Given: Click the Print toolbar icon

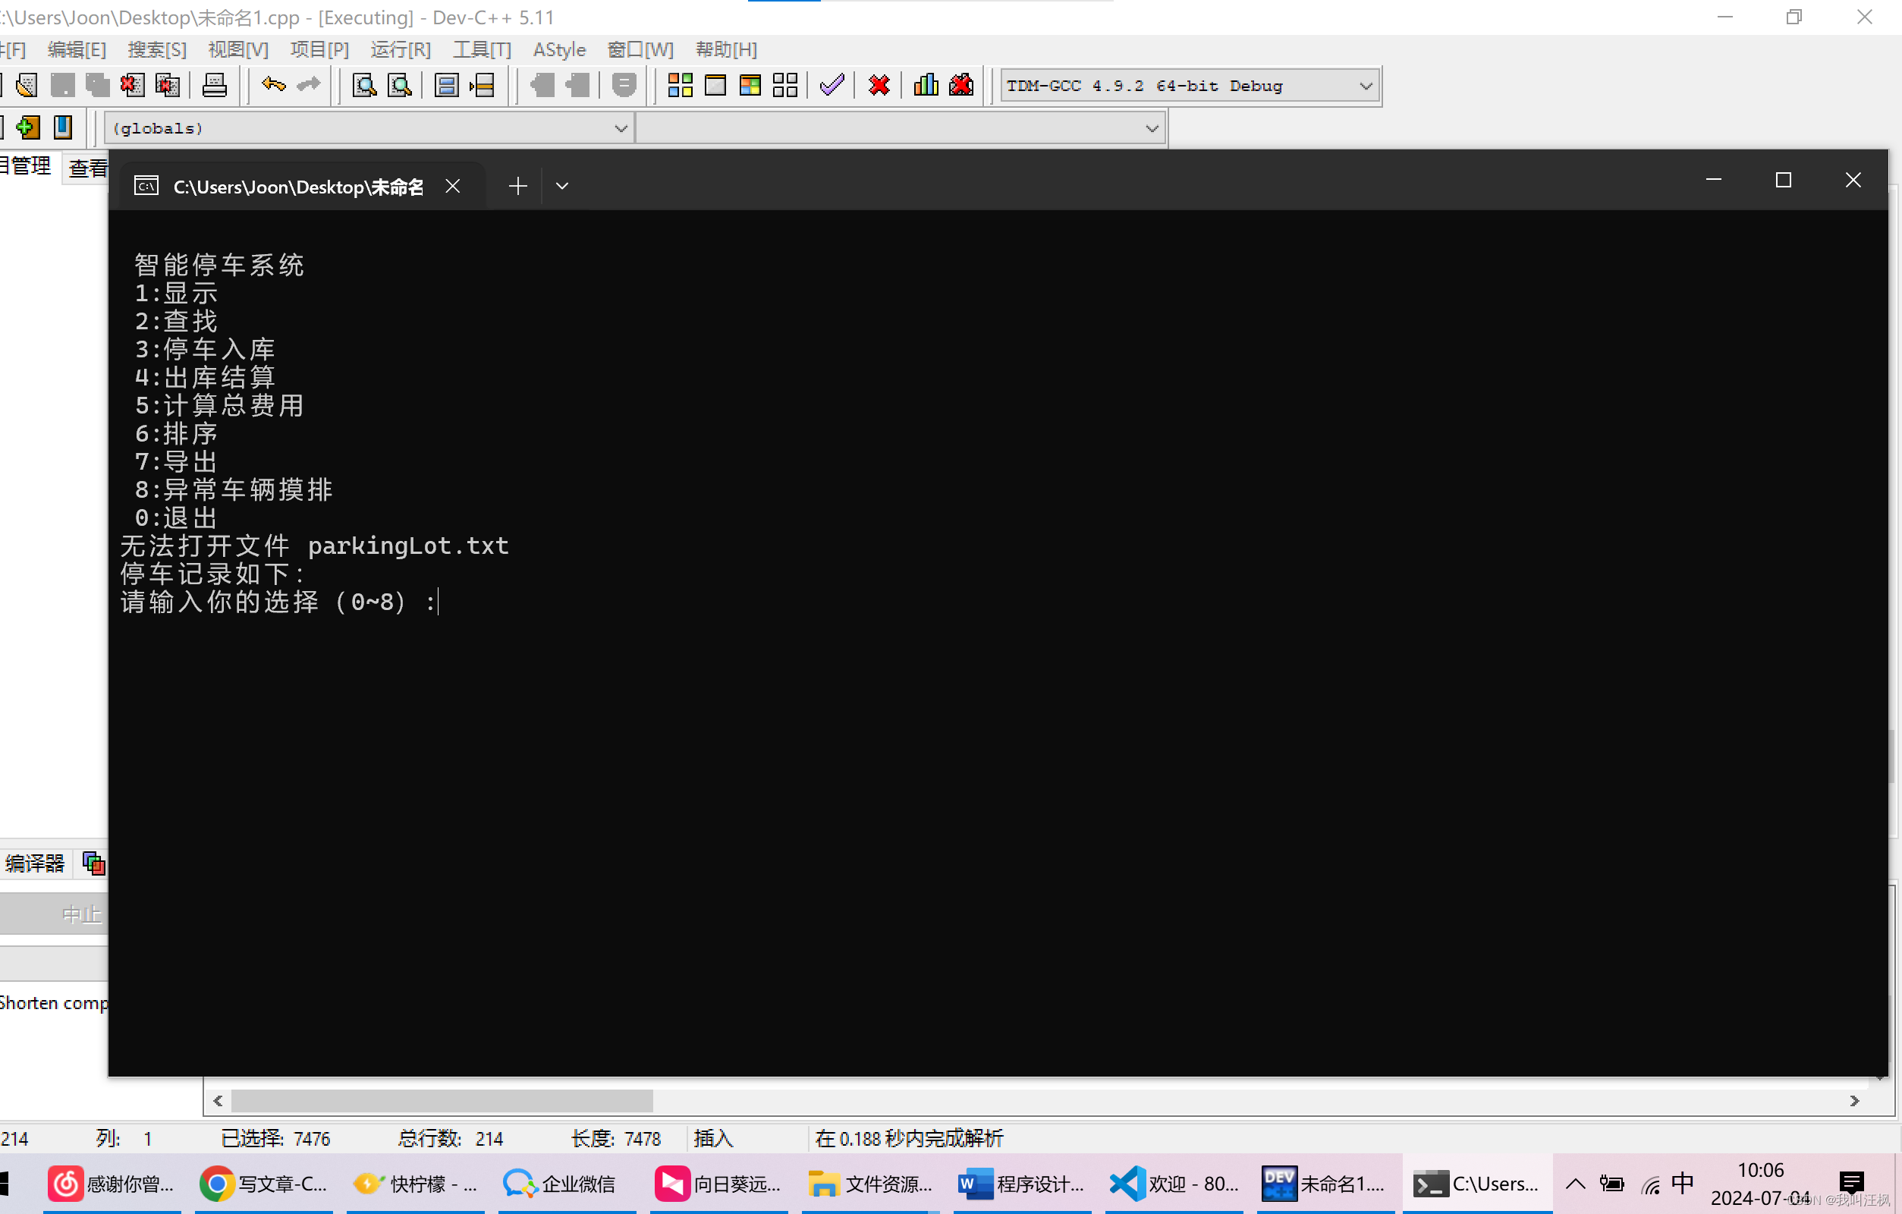Looking at the screenshot, I should pyautogui.click(x=214, y=84).
